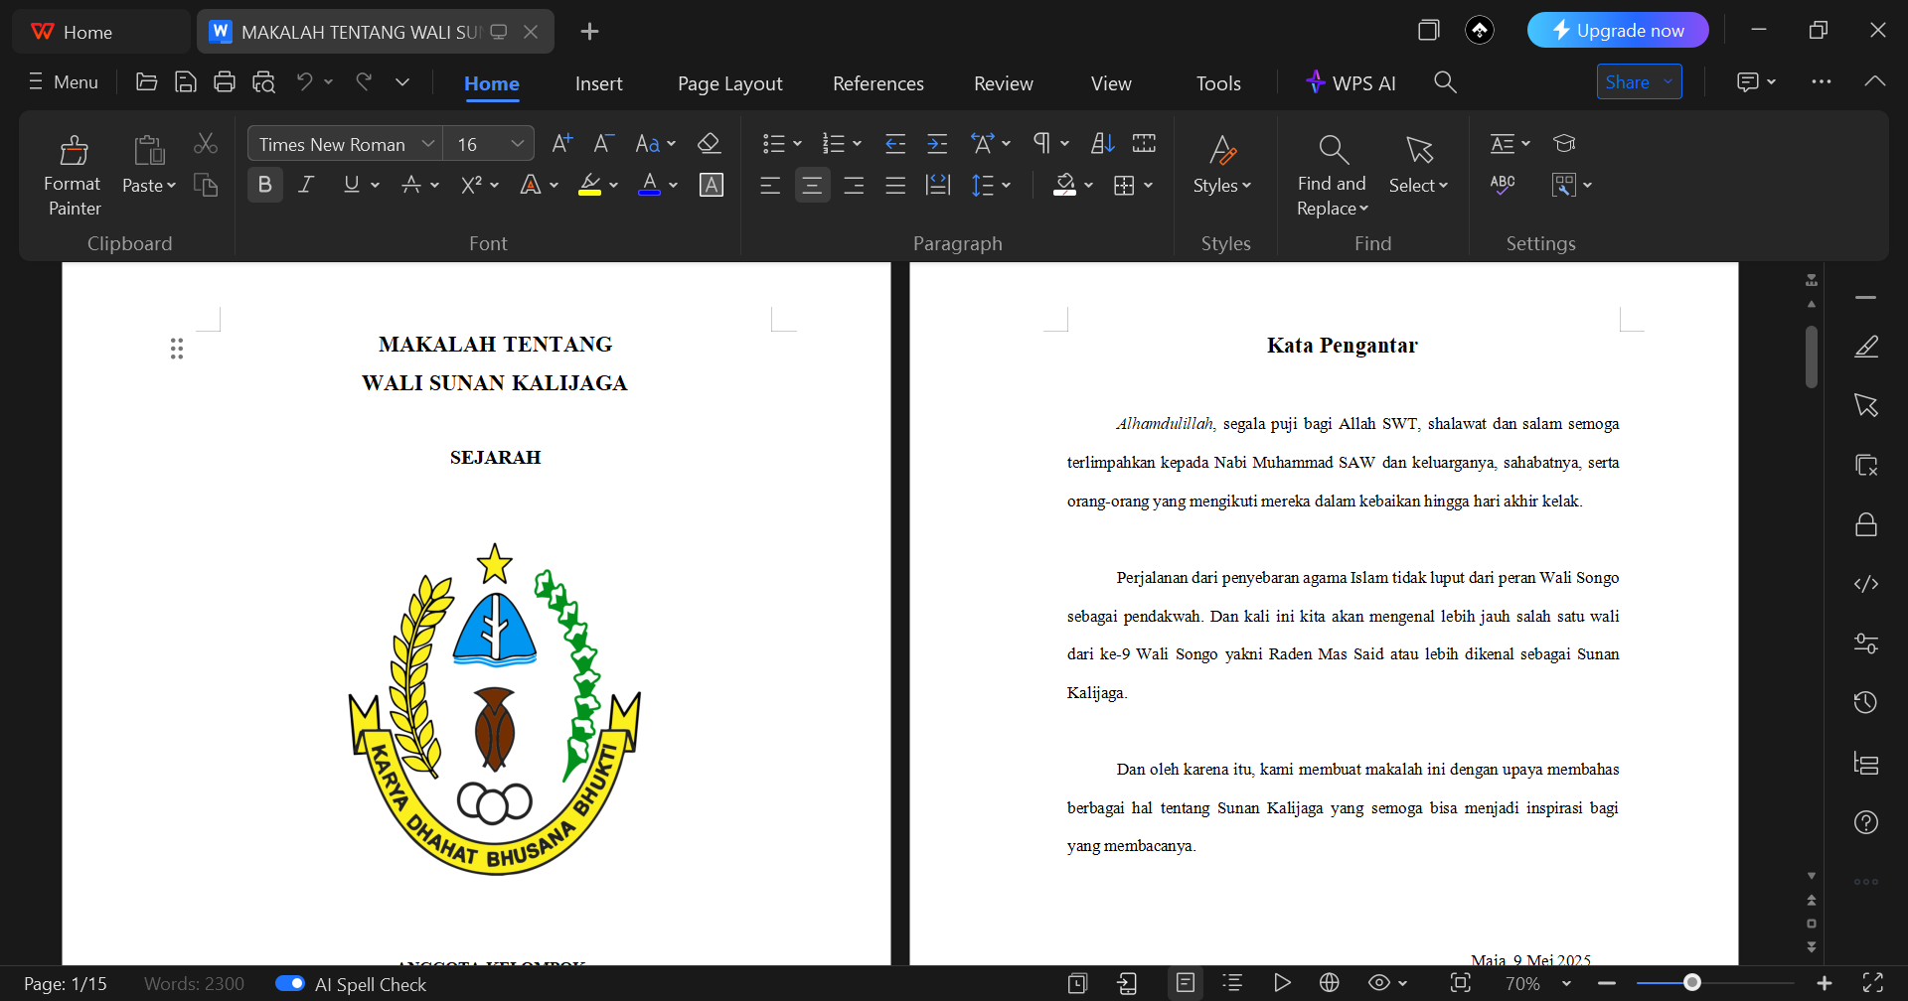Expand the Paste options arrow
This screenshot has width=1908, height=1001.
click(172, 186)
